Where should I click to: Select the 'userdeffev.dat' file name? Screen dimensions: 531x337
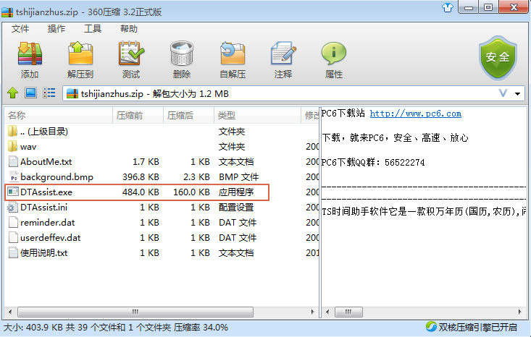(x=51, y=238)
